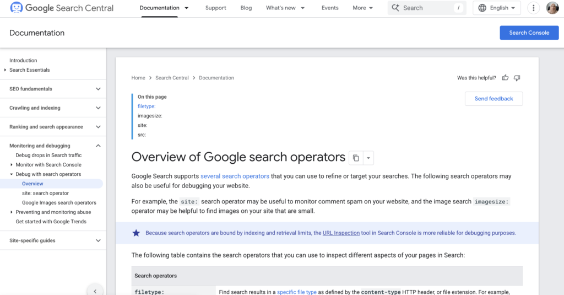
Task: Open the Support nav item
Action: point(215,8)
